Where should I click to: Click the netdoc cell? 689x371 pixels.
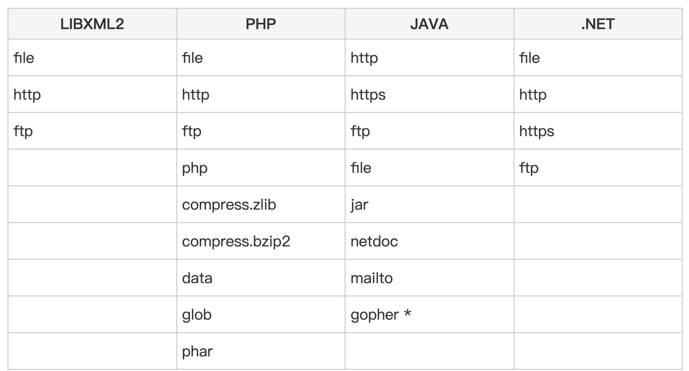tap(374, 241)
